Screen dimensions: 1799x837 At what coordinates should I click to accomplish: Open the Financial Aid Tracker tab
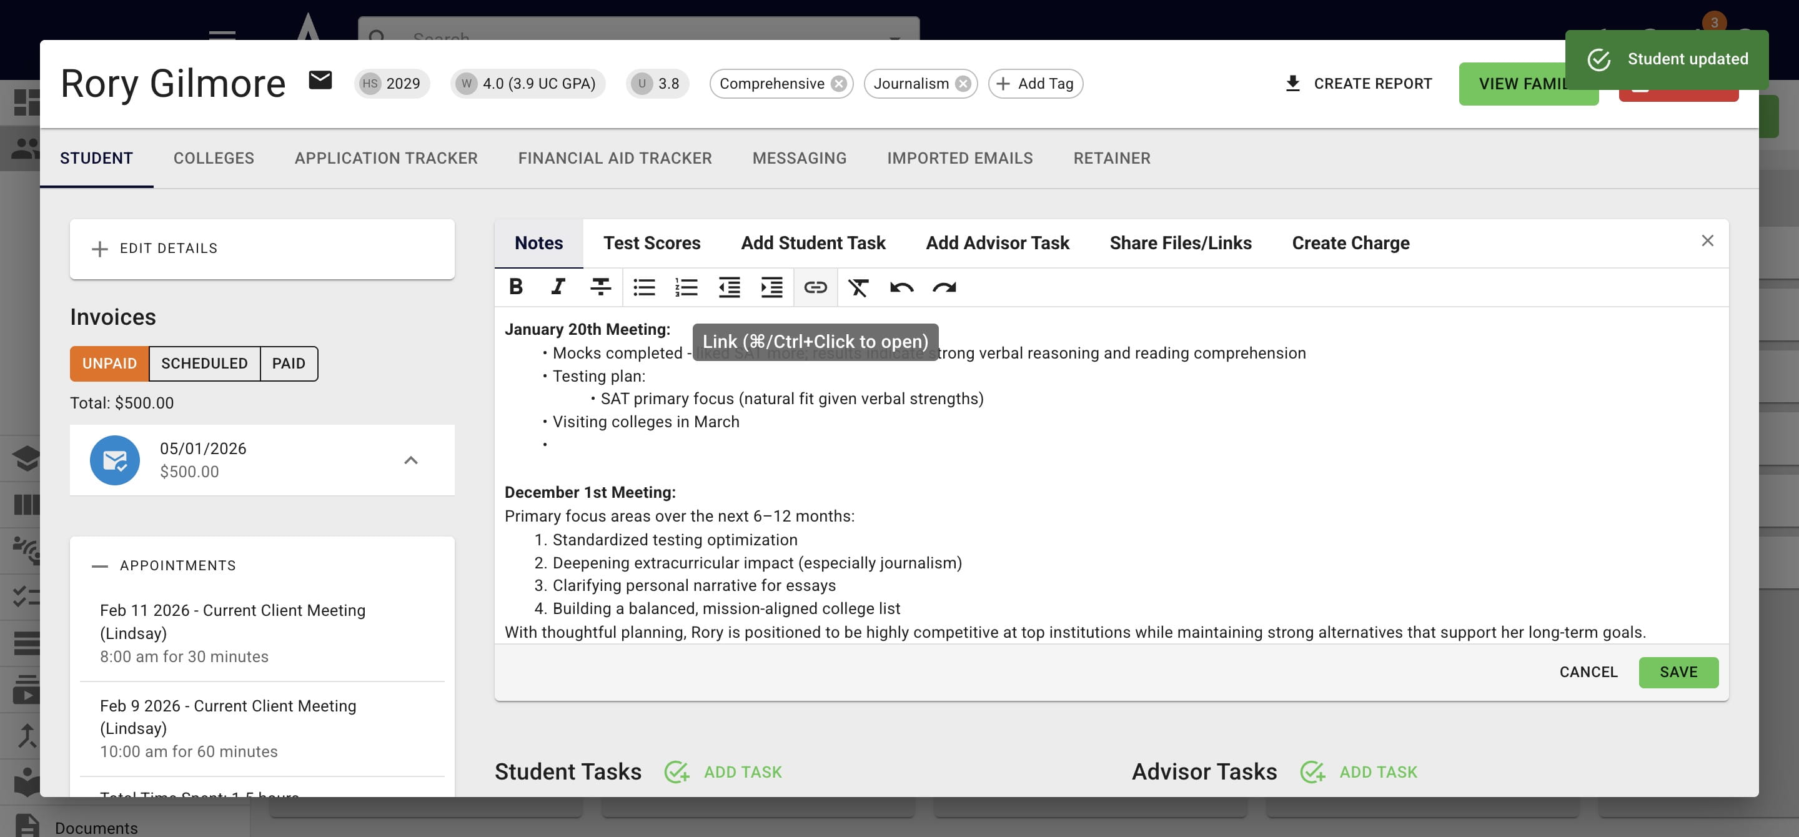[615, 159]
